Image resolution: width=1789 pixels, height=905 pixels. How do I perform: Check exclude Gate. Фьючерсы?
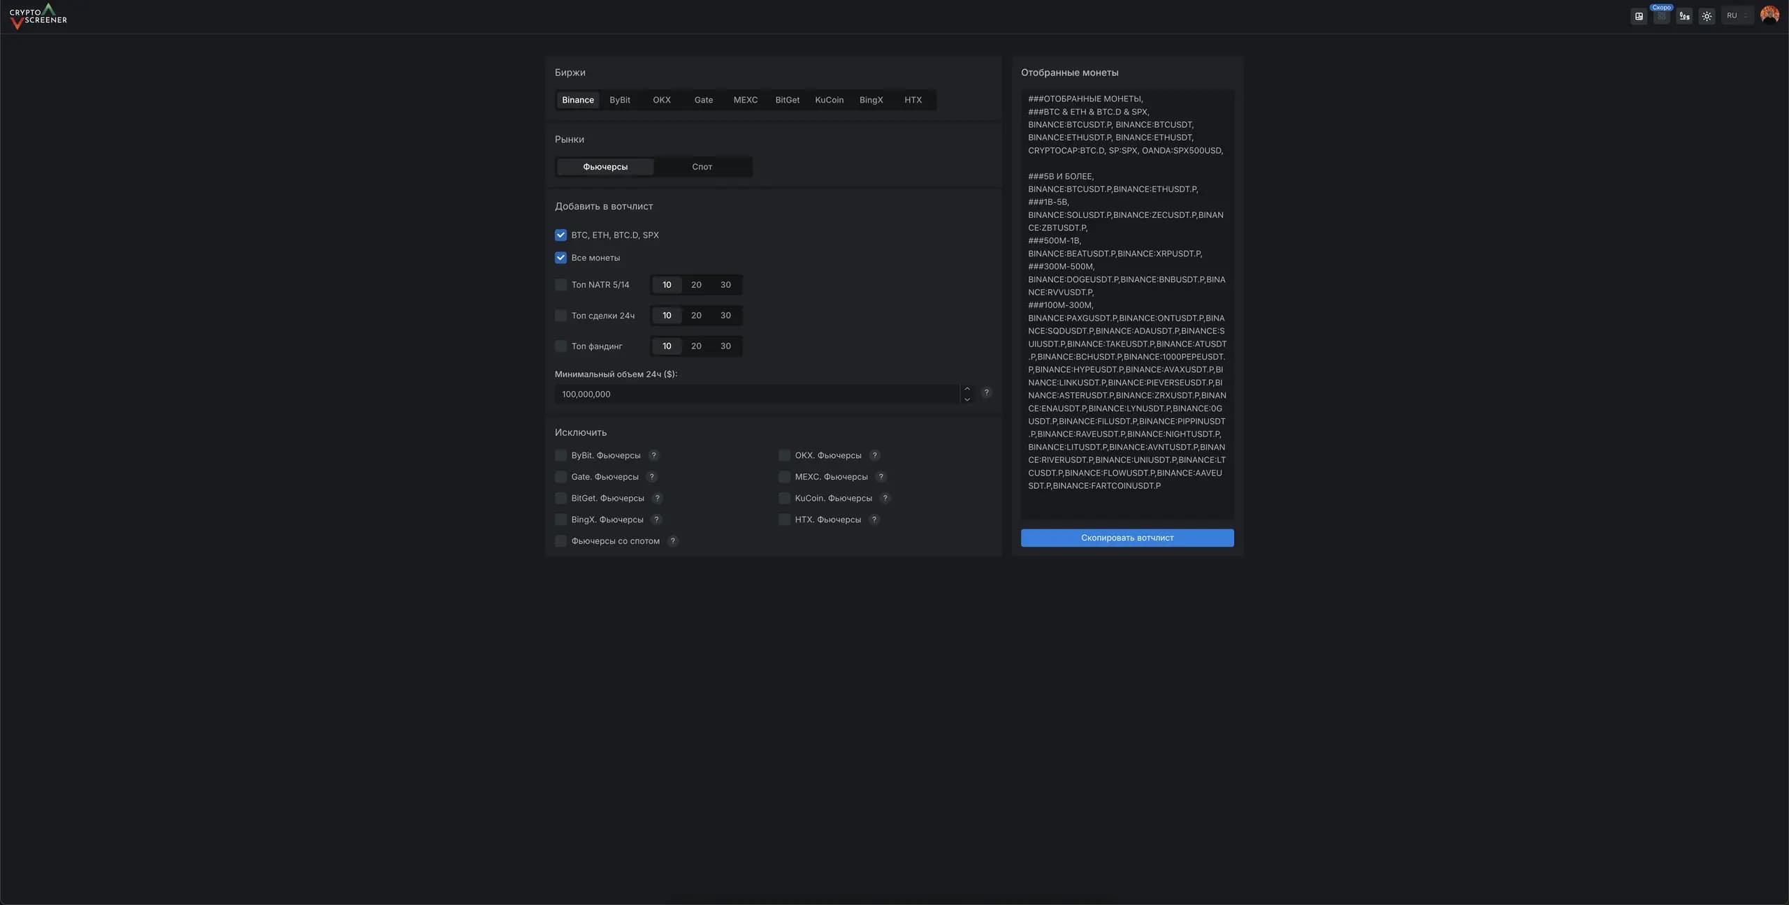(x=560, y=477)
